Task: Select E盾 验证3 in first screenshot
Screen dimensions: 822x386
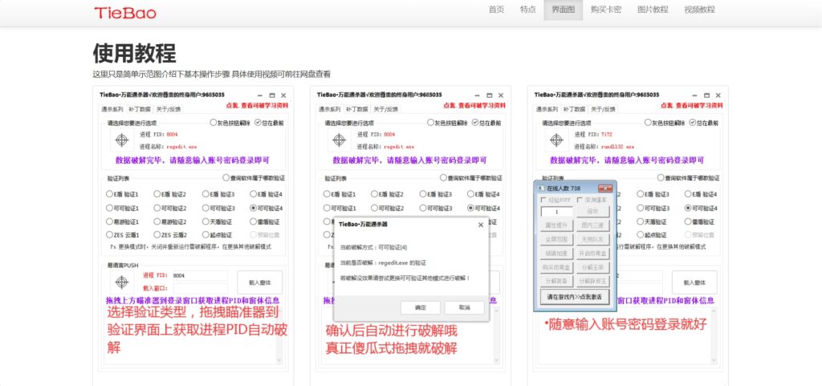Action: tap(218, 193)
